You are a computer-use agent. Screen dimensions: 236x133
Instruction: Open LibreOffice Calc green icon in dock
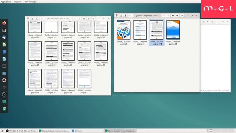[x=4, y=44]
